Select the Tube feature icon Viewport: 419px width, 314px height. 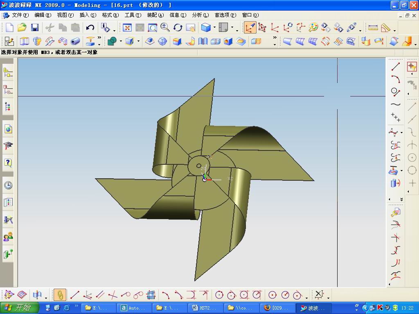click(x=75, y=41)
